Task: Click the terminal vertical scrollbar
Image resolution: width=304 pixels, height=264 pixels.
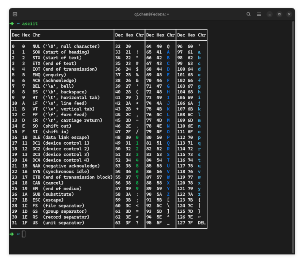Action: (x=293, y=137)
